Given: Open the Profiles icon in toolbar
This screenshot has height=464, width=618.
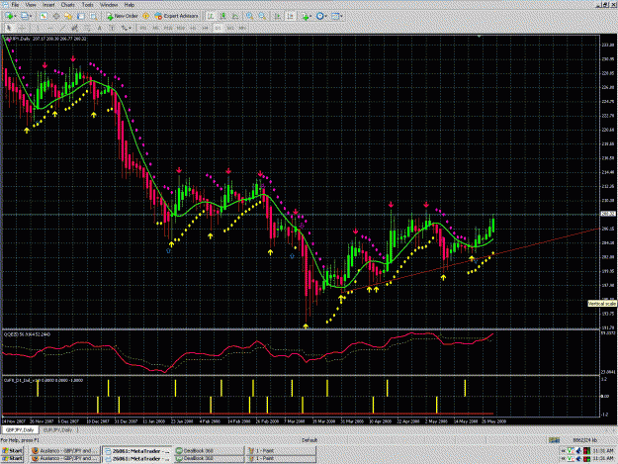Looking at the screenshot, I should click(25, 16).
